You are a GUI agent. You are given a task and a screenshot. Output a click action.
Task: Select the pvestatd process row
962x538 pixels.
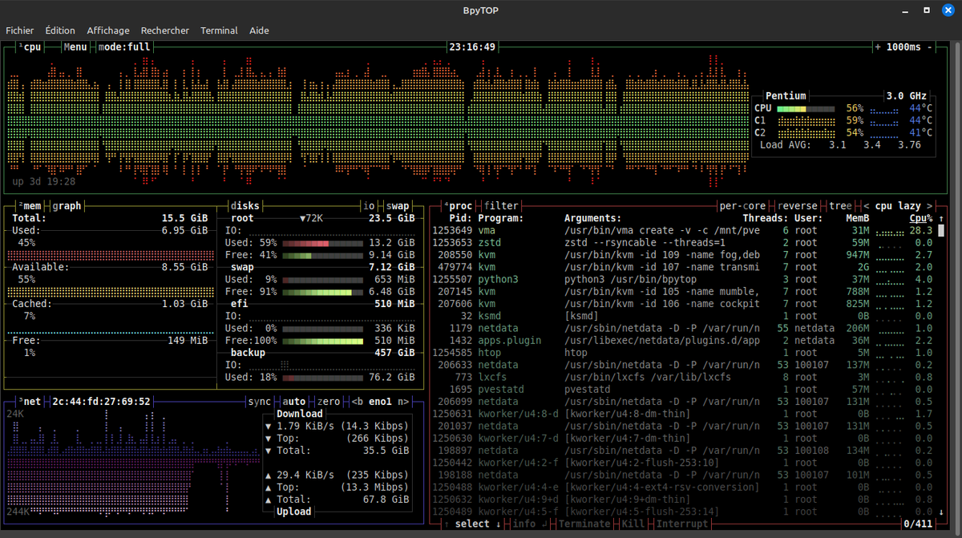point(683,390)
